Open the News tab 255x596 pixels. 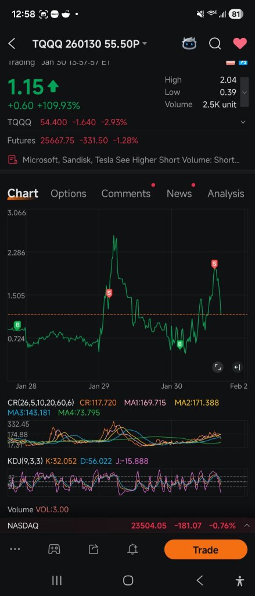[x=179, y=193]
